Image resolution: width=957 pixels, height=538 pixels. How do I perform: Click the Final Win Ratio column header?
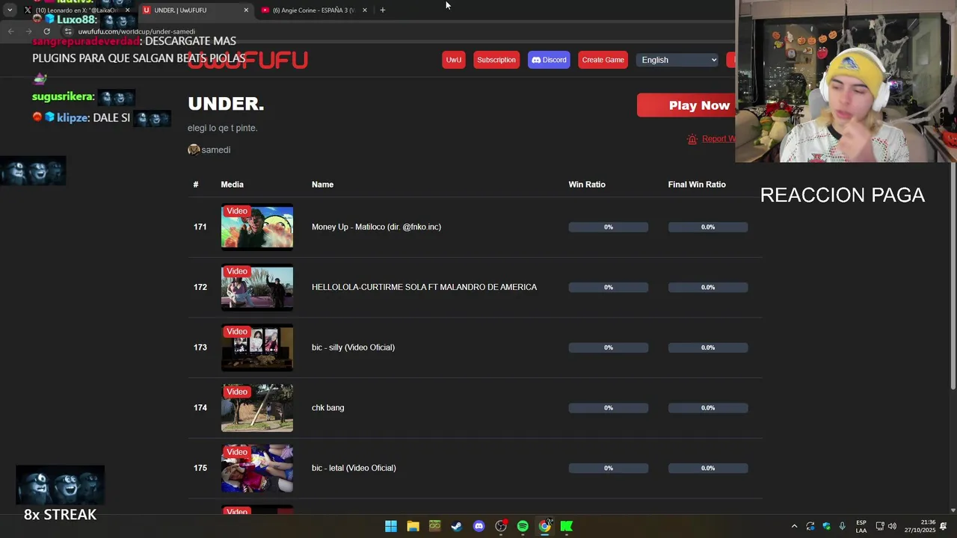[x=697, y=185]
